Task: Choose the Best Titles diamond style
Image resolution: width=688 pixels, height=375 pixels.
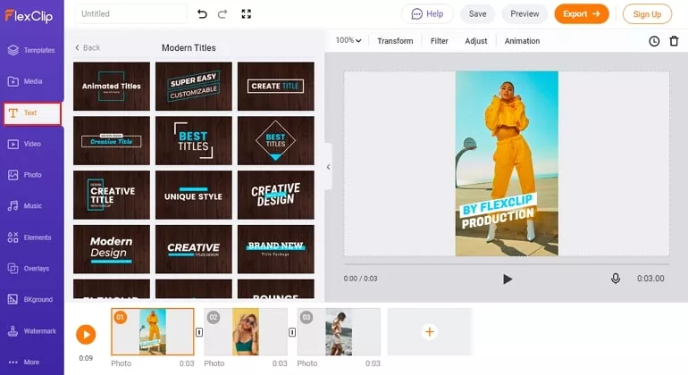Action: click(275, 141)
